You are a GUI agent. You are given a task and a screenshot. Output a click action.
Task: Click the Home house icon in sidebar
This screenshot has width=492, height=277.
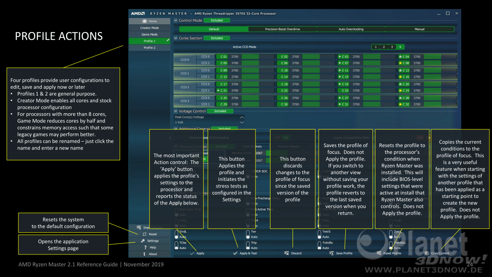(144, 21)
